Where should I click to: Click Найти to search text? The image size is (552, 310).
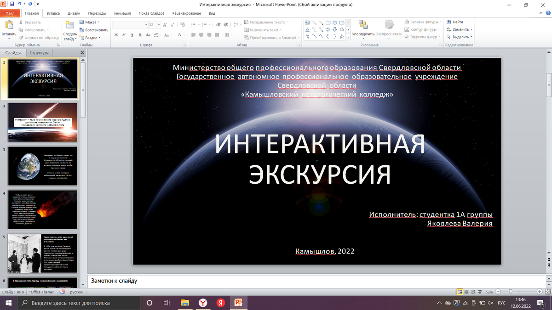coord(454,22)
